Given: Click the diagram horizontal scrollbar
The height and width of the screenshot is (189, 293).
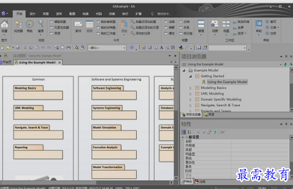Looking at the screenshot, I should tap(87, 183).
